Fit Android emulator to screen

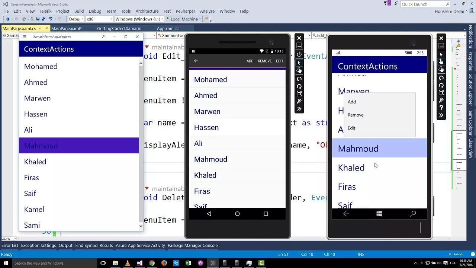299,94
